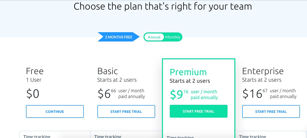
Task: Select the Annual billing option
Action: coord(154,37)
